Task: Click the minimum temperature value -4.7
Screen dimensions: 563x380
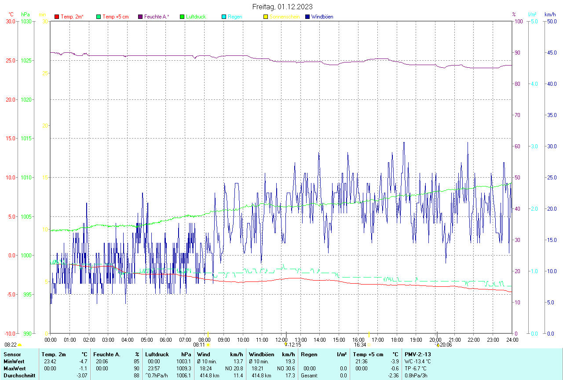Action: click(83, 362)
